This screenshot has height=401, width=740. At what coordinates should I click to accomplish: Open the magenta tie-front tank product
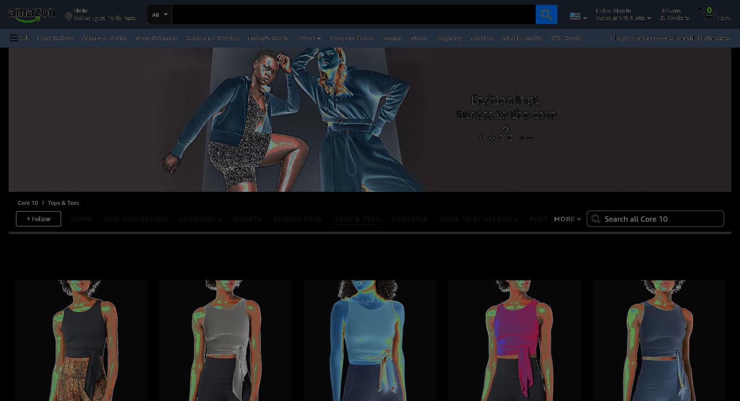[515, 340]
